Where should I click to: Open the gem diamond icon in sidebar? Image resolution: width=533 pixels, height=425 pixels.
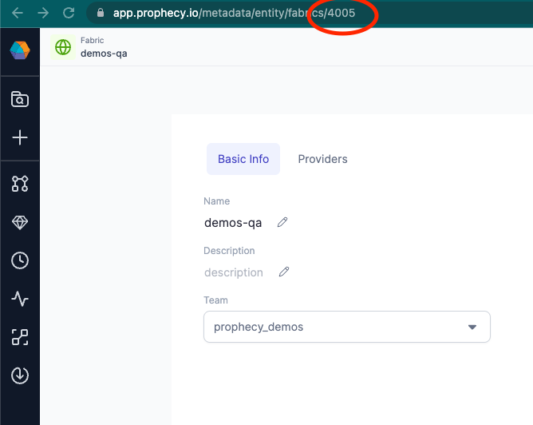[20, 222]
